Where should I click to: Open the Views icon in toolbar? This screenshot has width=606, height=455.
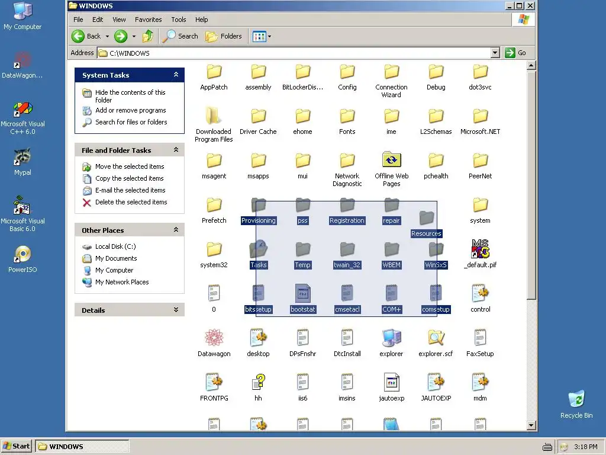click(x=259, y=37)
